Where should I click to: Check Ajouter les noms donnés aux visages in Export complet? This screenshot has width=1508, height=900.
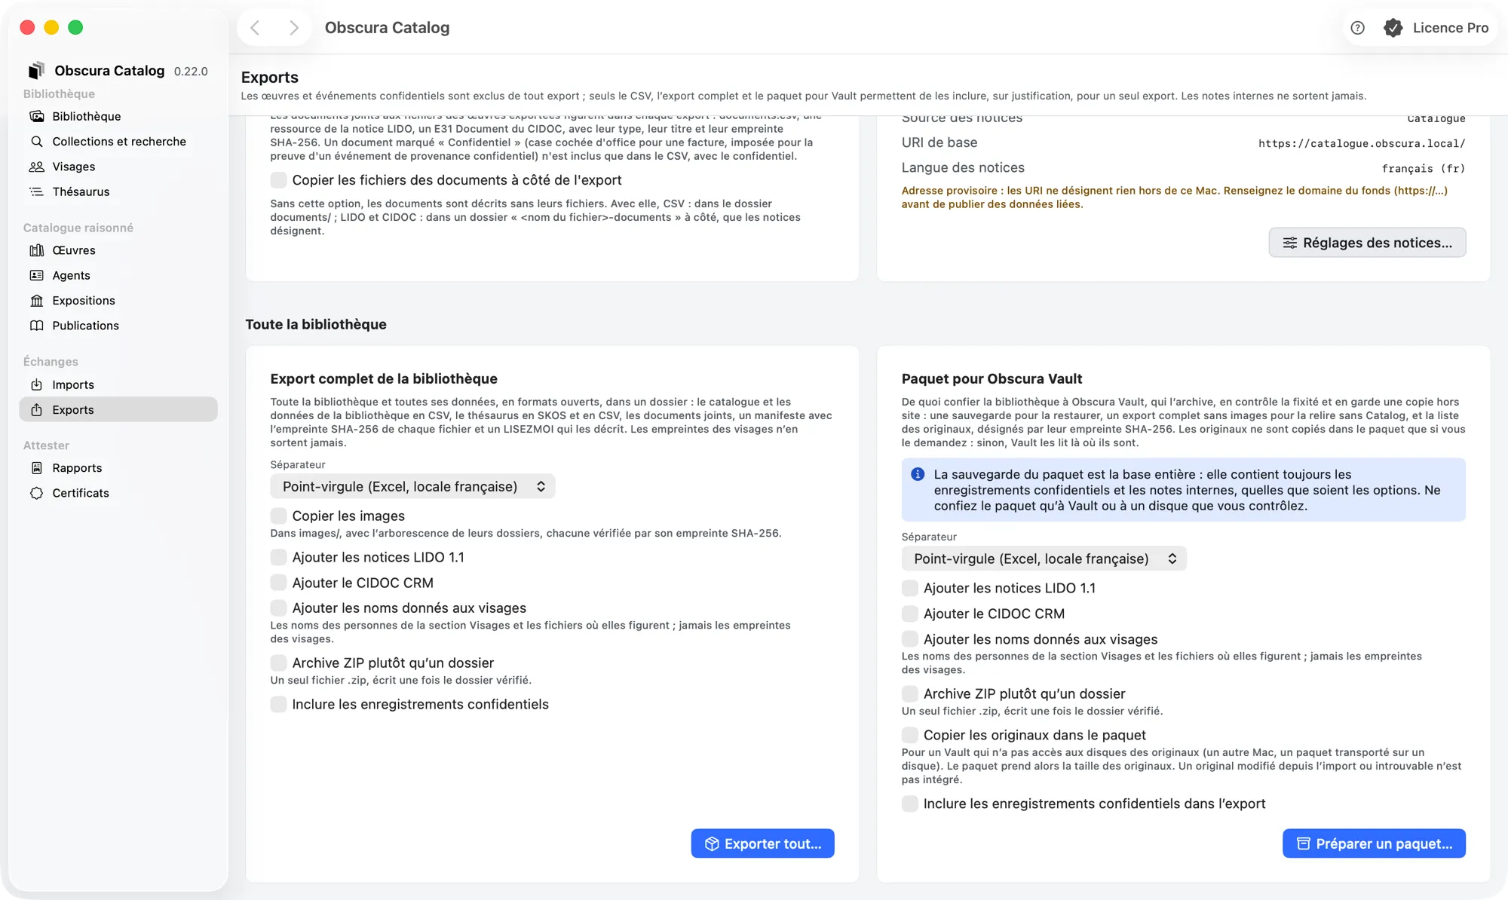[278, 608]
